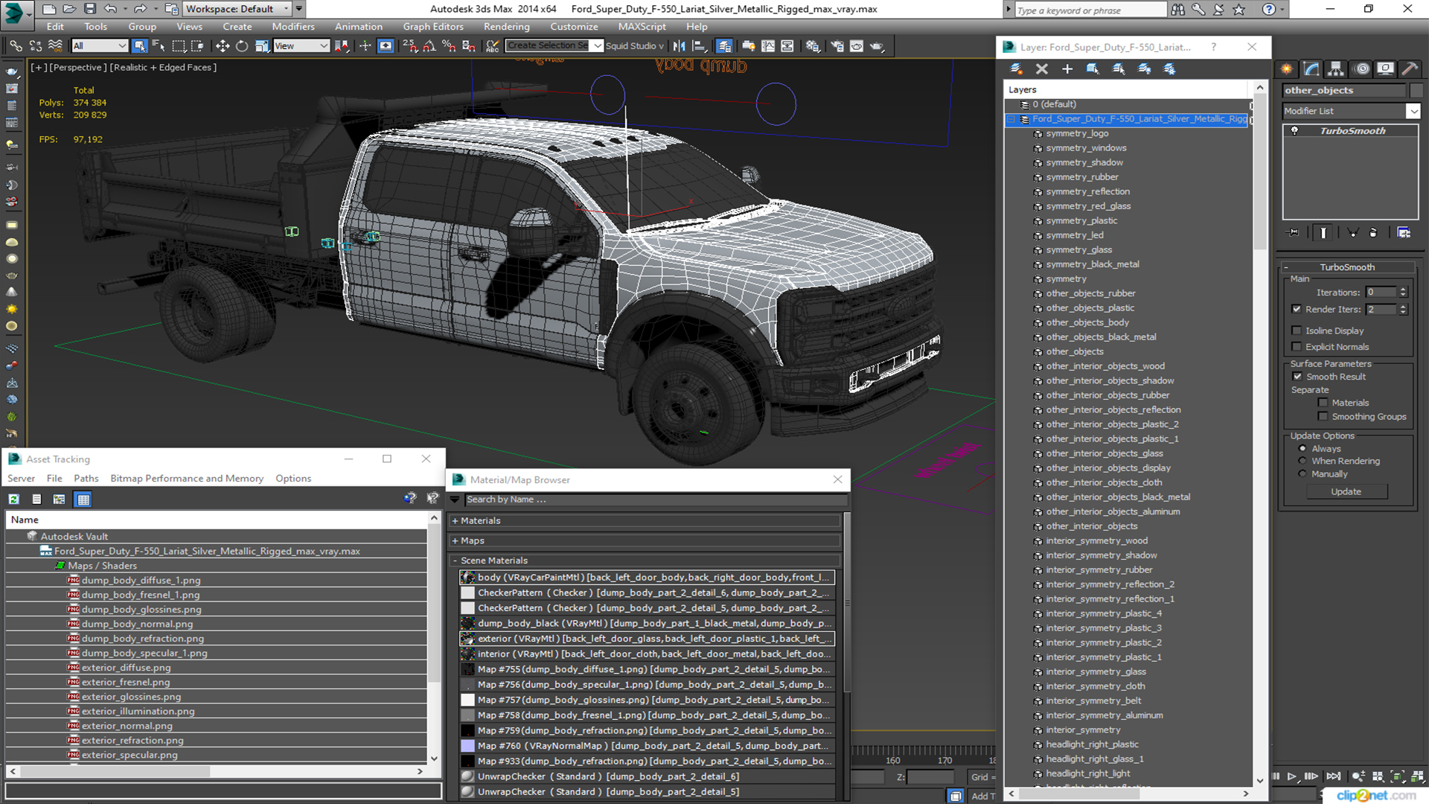Delete highlighted layer with X icon
This screenshot has width=1429, height=804.
click(x=1042, y=68)
